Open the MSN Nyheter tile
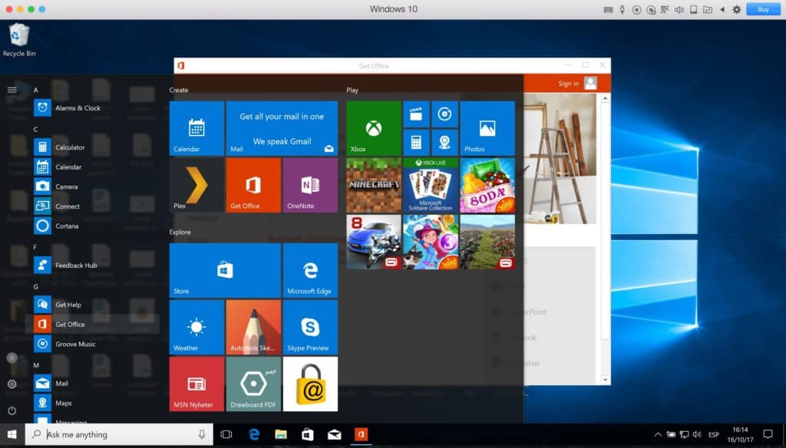Screen dimensions: 786x448 click(x=196, y=384)
